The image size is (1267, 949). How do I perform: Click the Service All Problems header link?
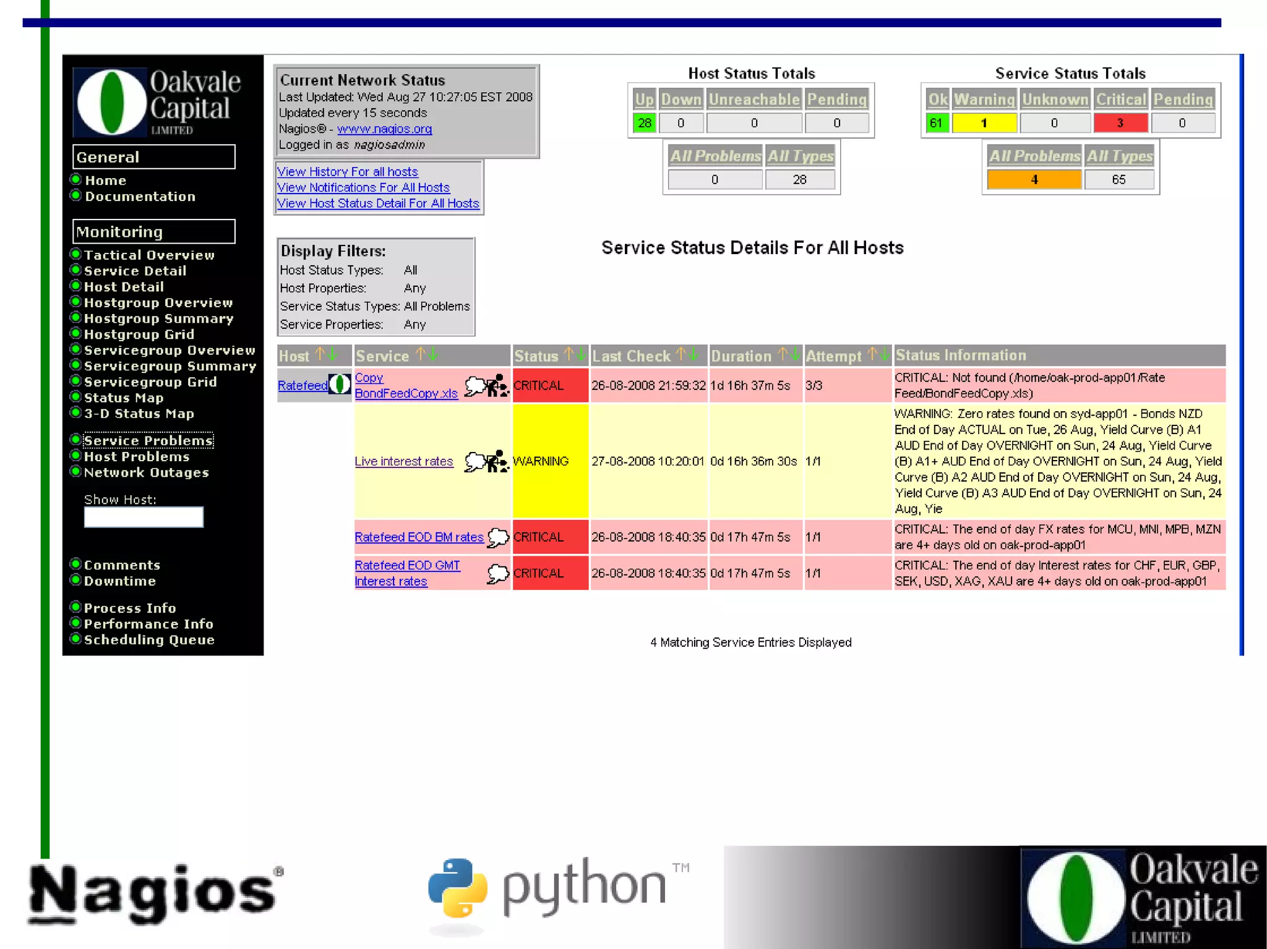[x=1034, y=156]
